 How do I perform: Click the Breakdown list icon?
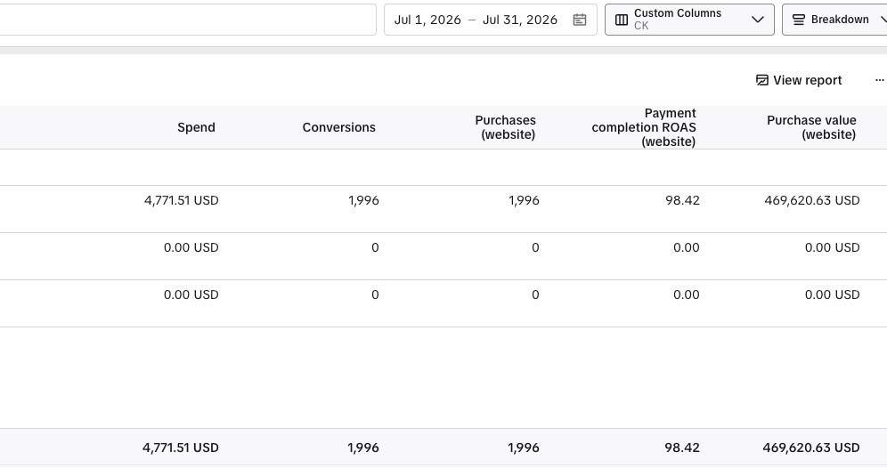[798, 20]
